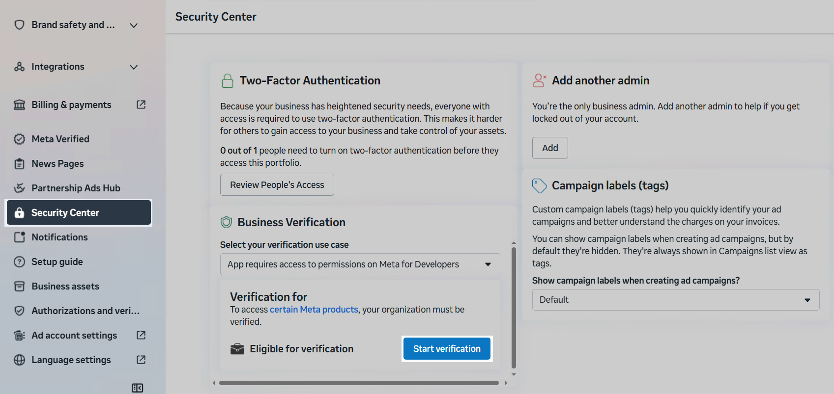
Task: Click the News Pages clipboard icon
Action: [x=19, y=164]
